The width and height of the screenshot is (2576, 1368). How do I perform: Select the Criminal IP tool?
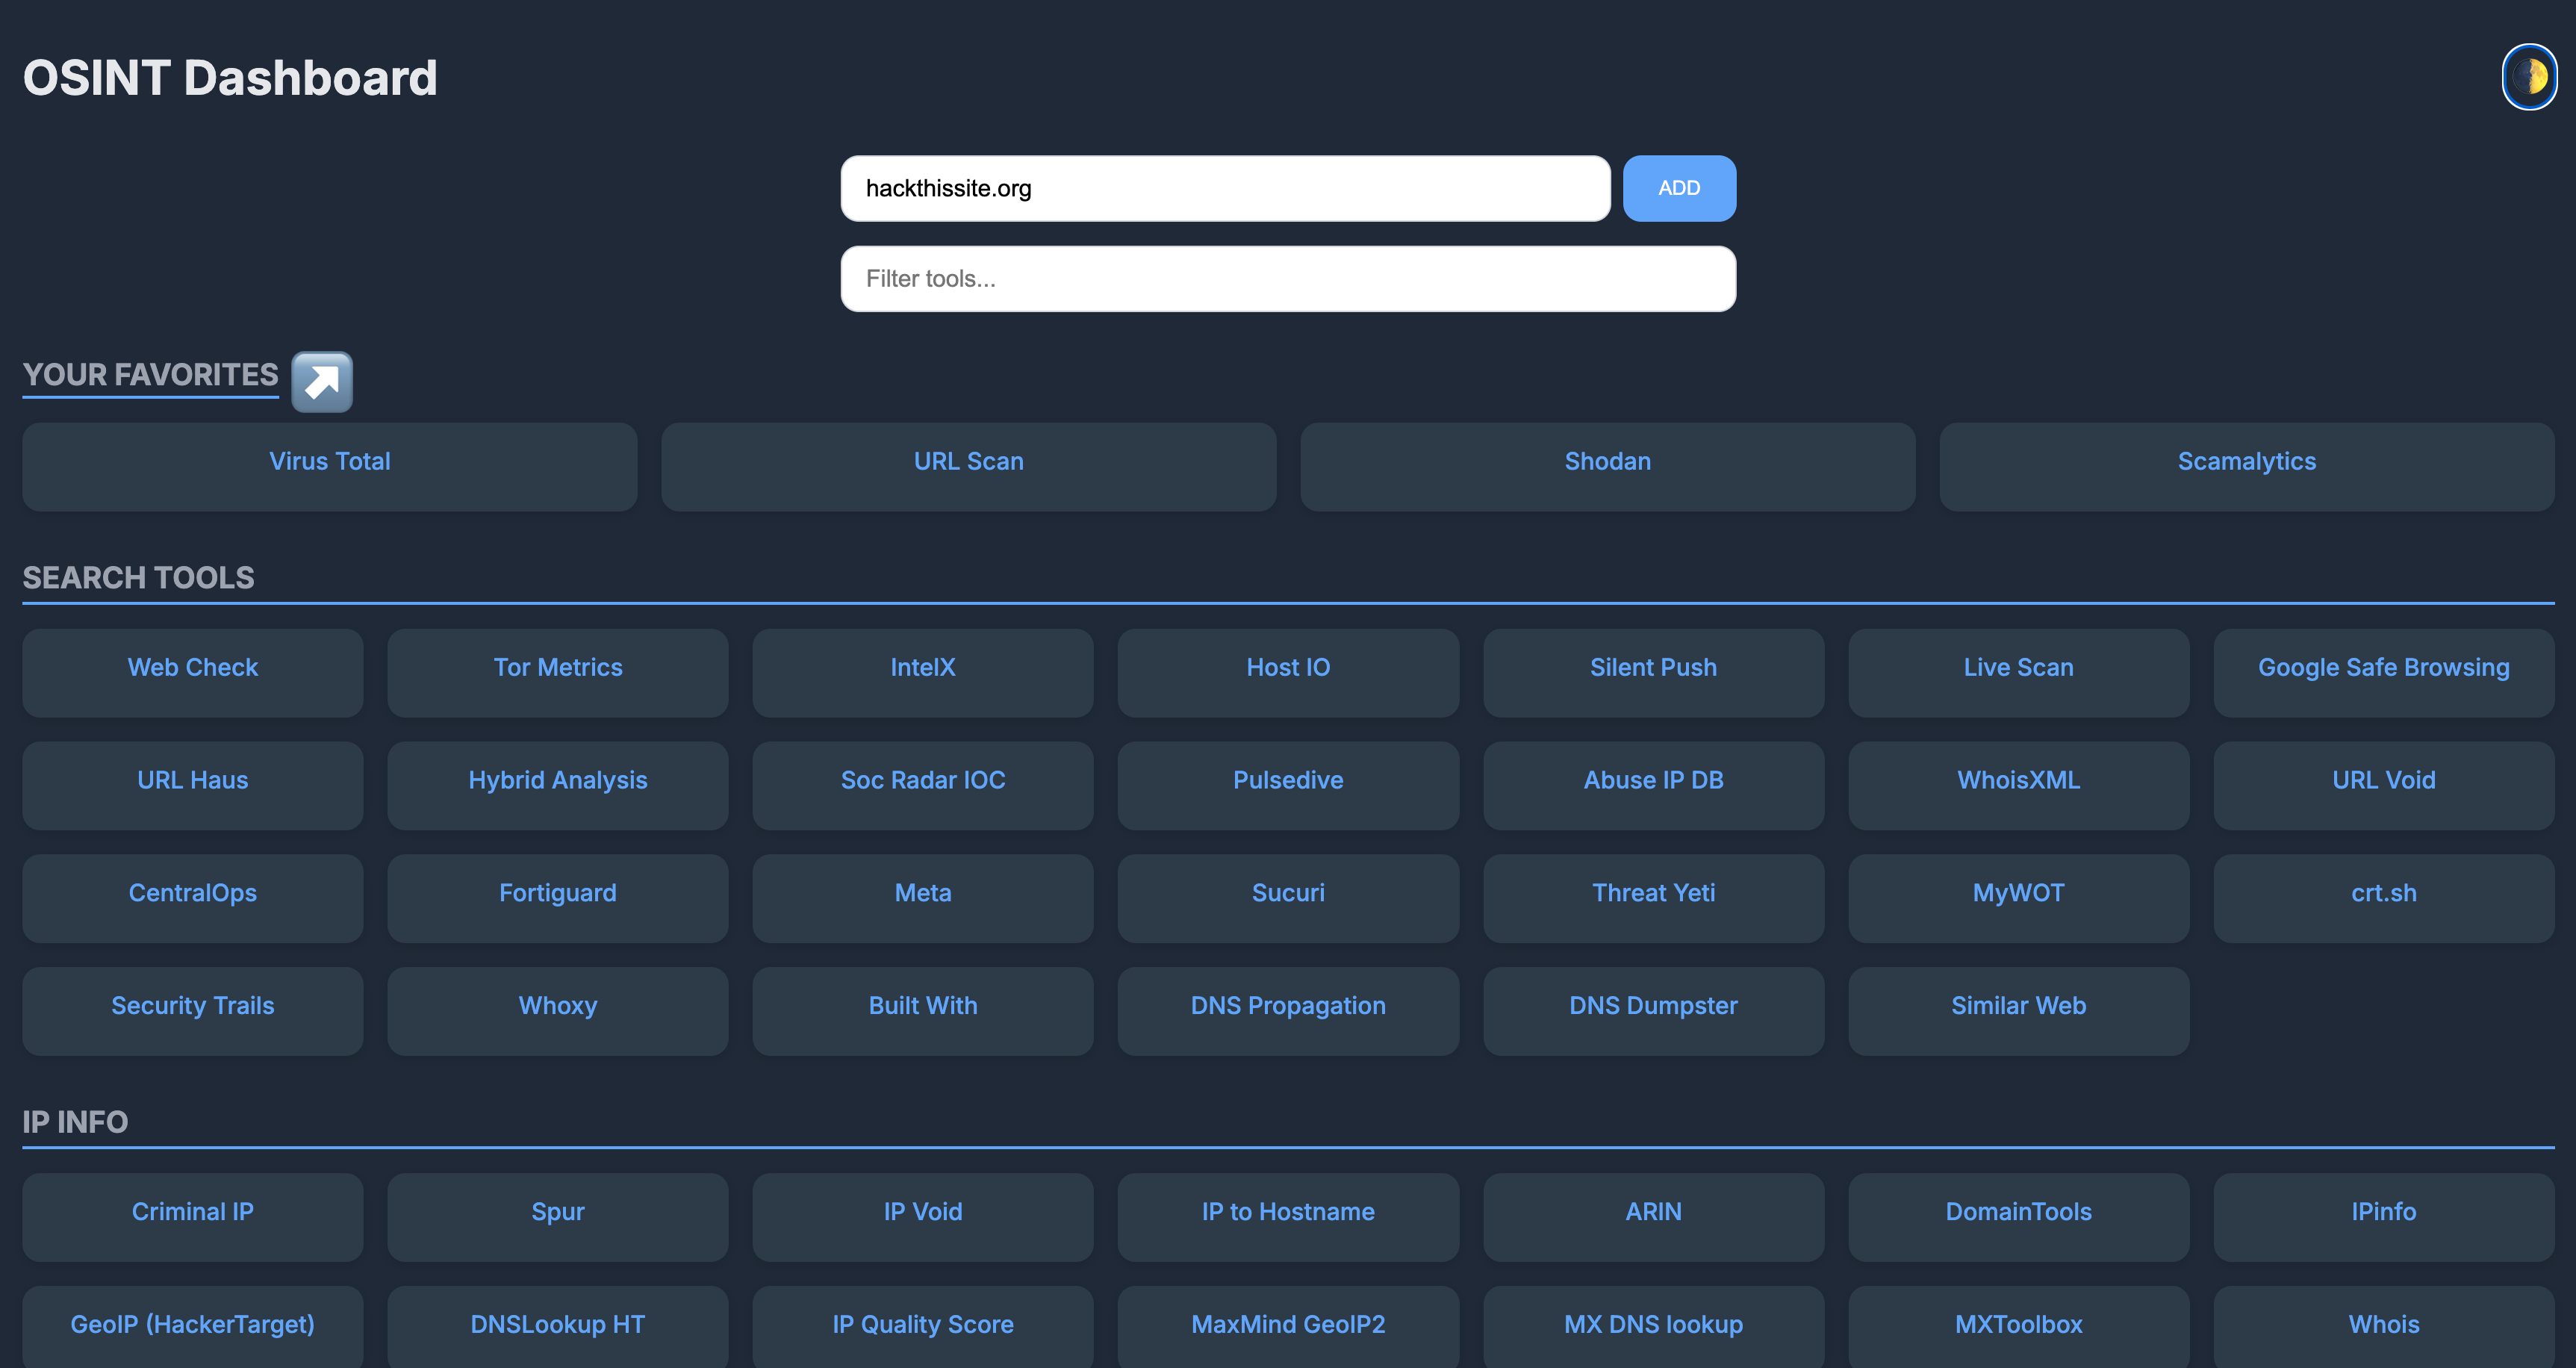point(192,1213)
